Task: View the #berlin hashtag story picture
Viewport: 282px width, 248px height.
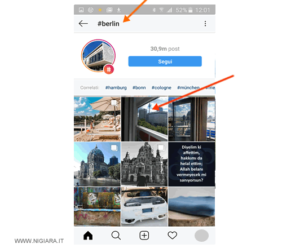Action: coord(98,56)
